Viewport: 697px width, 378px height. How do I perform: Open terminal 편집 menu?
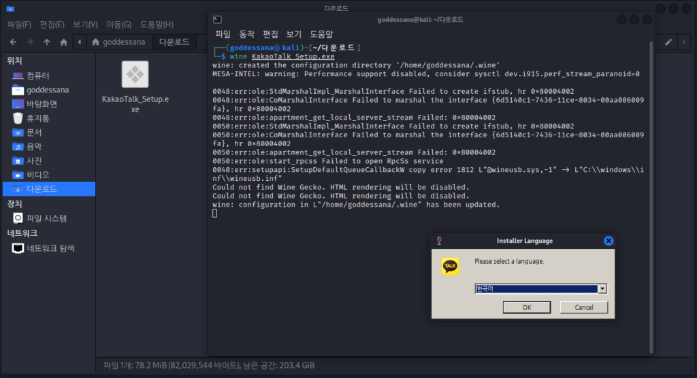coord(270,34)
